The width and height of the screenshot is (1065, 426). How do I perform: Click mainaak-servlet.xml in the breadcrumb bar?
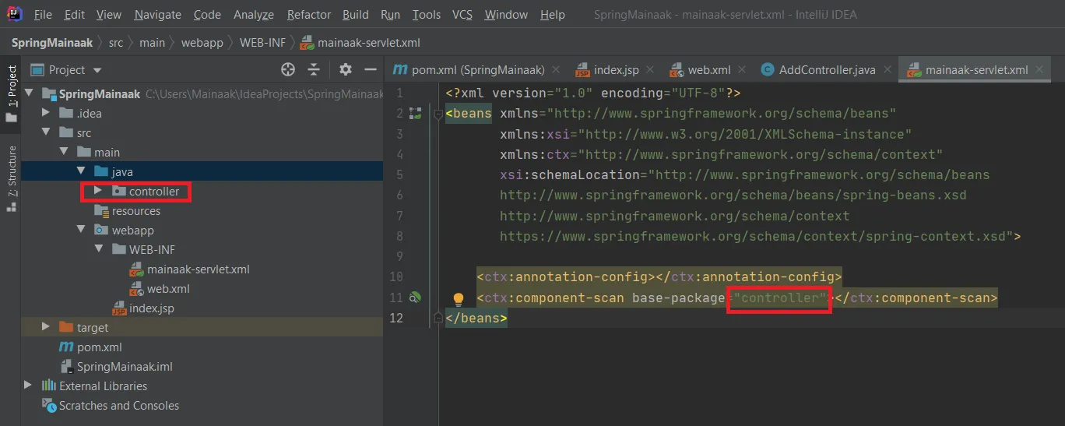(x=360, y=43)
